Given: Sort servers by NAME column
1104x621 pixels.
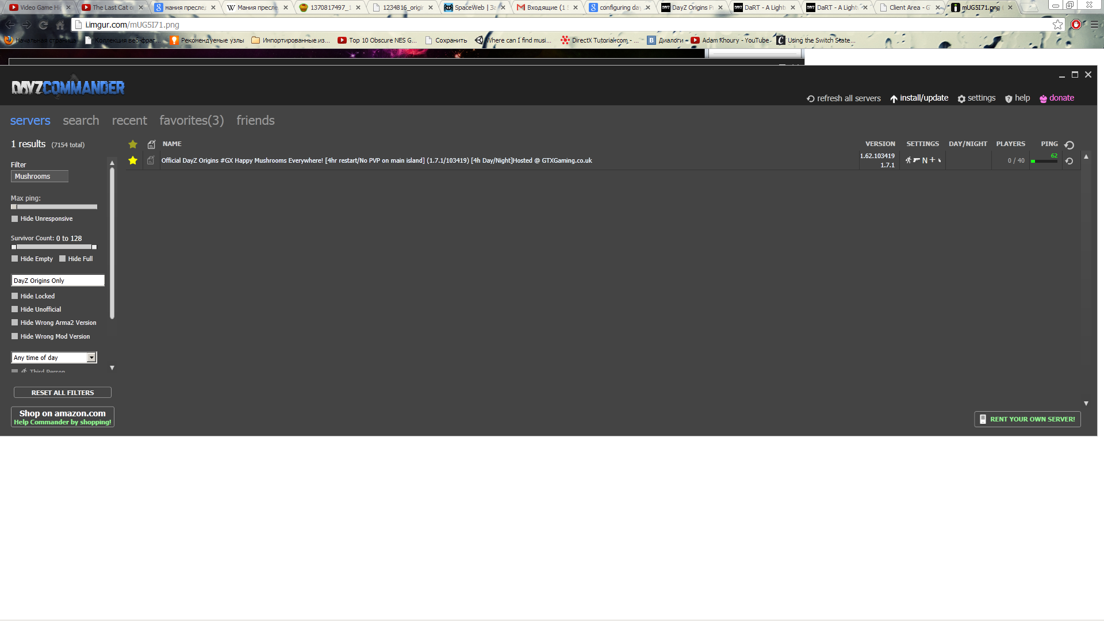Looking at the screenshot, I should (x=172, y=144).
